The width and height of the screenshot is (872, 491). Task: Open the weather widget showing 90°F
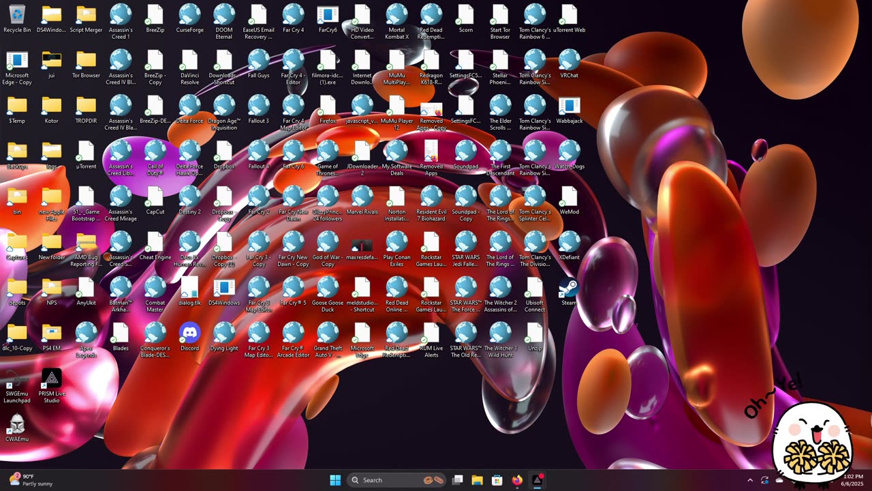coord(30,480)
